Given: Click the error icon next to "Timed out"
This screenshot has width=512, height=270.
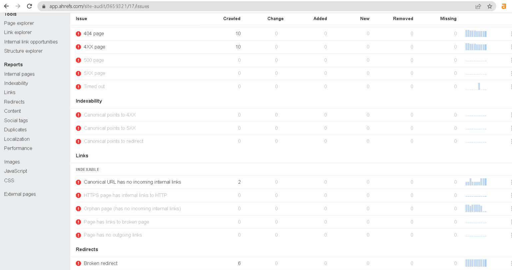Looking at the screenshot, I should [x=78, y=86].
